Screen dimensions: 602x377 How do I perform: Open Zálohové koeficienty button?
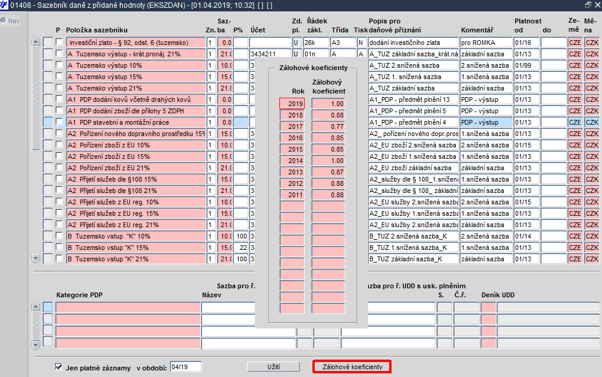[x=352, y=366]
